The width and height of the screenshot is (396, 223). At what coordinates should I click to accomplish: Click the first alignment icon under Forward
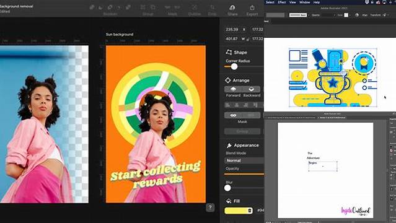point(227,105)
